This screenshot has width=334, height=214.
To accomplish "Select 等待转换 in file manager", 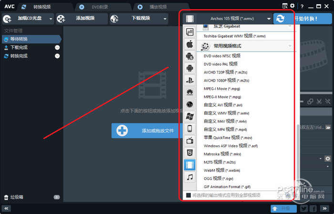I will (x=31, y=39).
